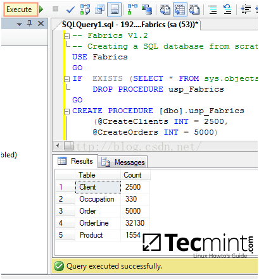259x280 pixels.
Task: Switch to the Messages tab
Action: (123, 162)
